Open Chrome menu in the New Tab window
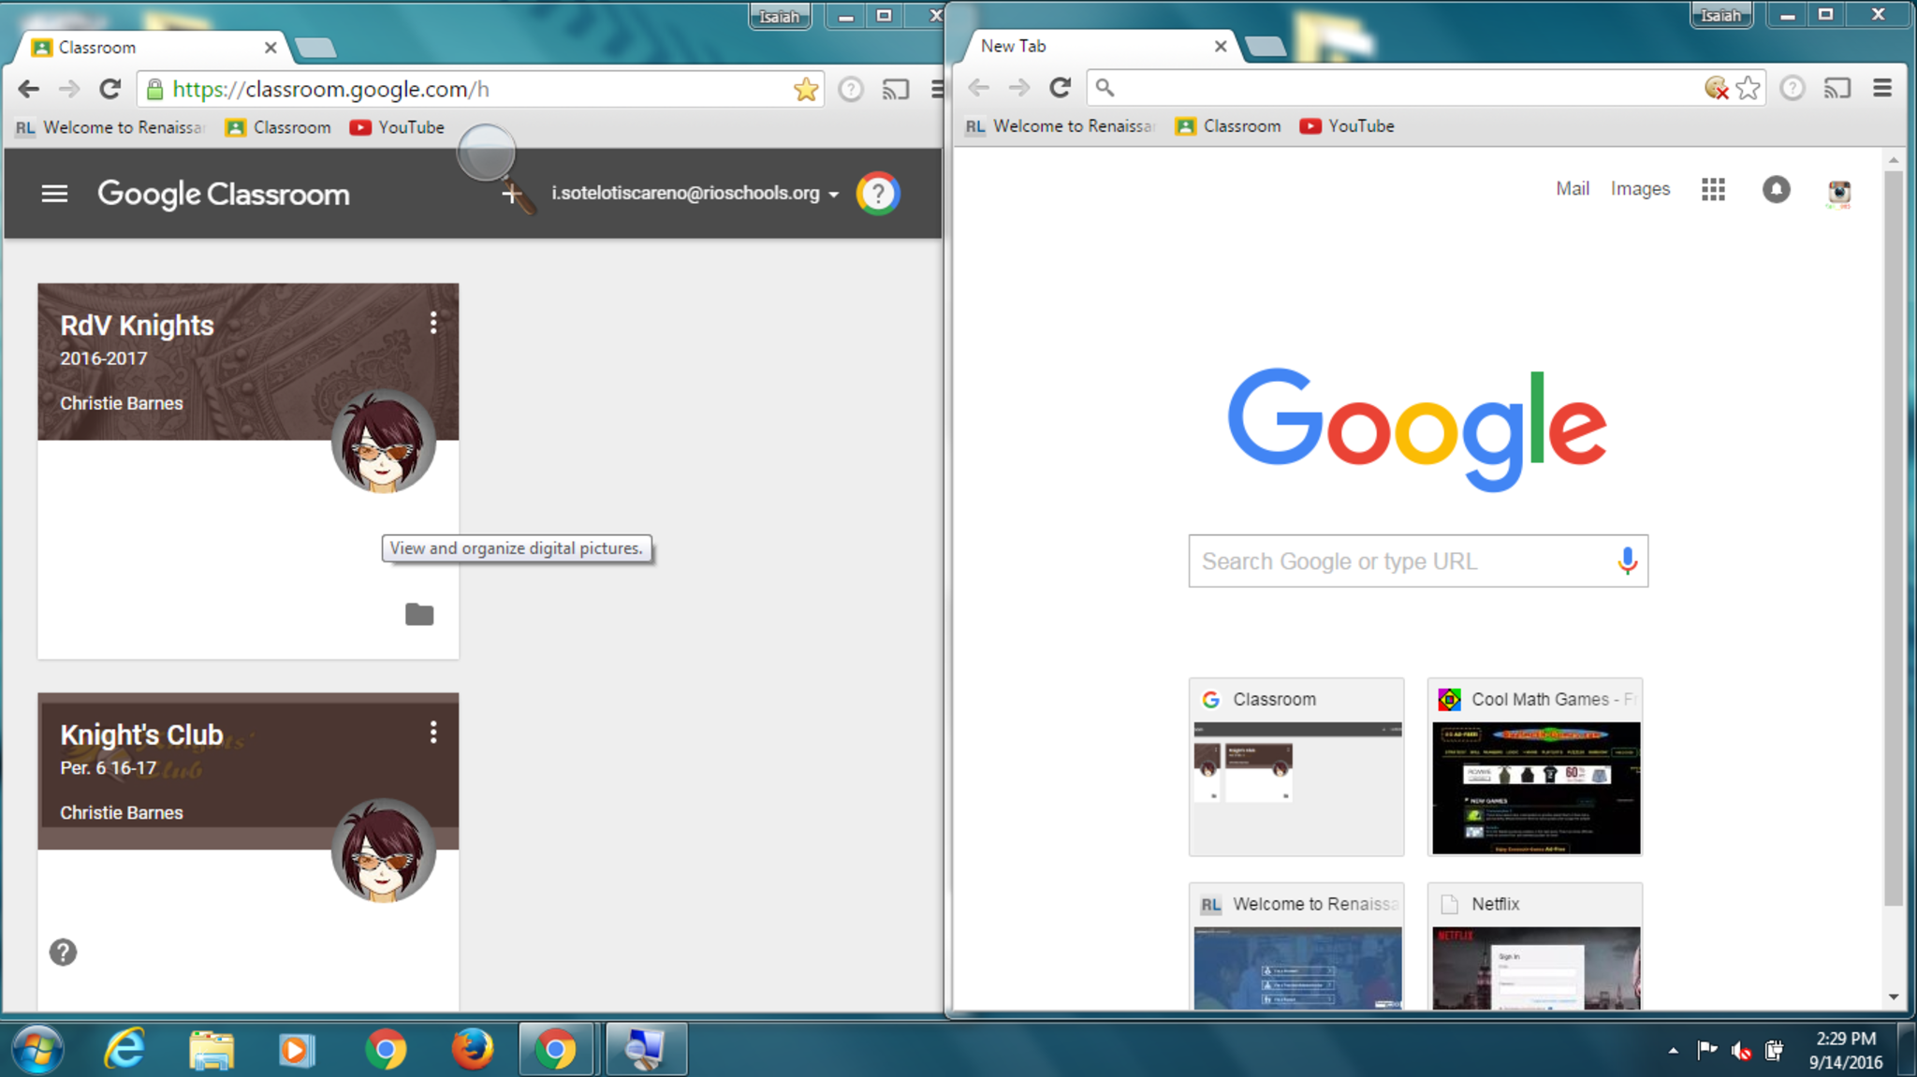This screenshot has width=1917, height=1077. coord(1882,88)
